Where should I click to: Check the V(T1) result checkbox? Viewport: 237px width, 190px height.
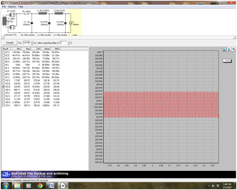3,106
